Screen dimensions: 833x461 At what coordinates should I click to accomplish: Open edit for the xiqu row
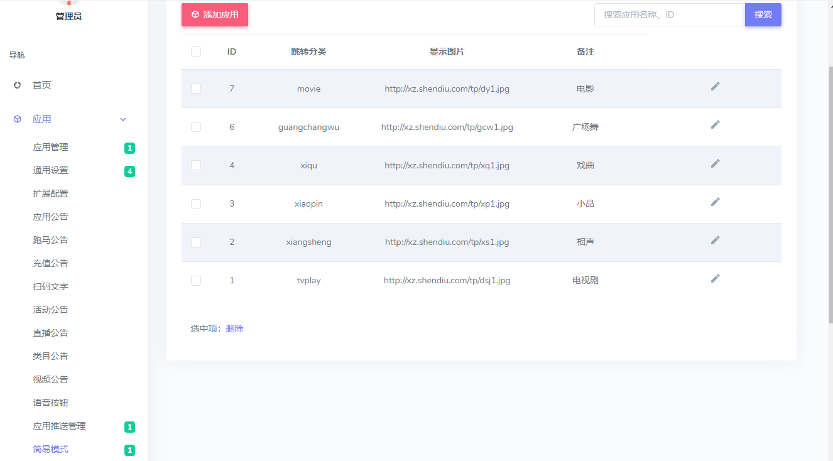(x=715, y=163)
